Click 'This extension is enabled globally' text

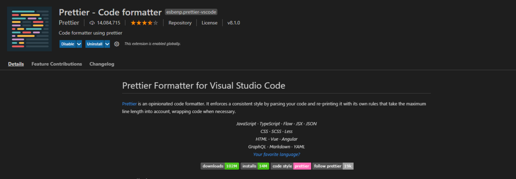point(152,44)
